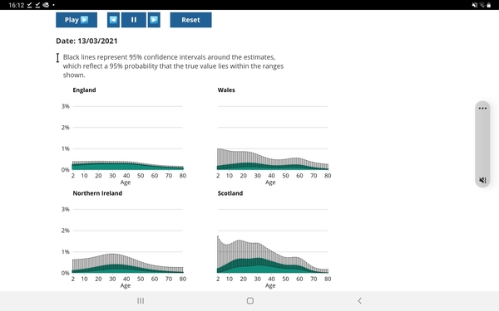Click the Age axis label under Scotland
This screenshot has height=311, width=499.
[270, 285]
